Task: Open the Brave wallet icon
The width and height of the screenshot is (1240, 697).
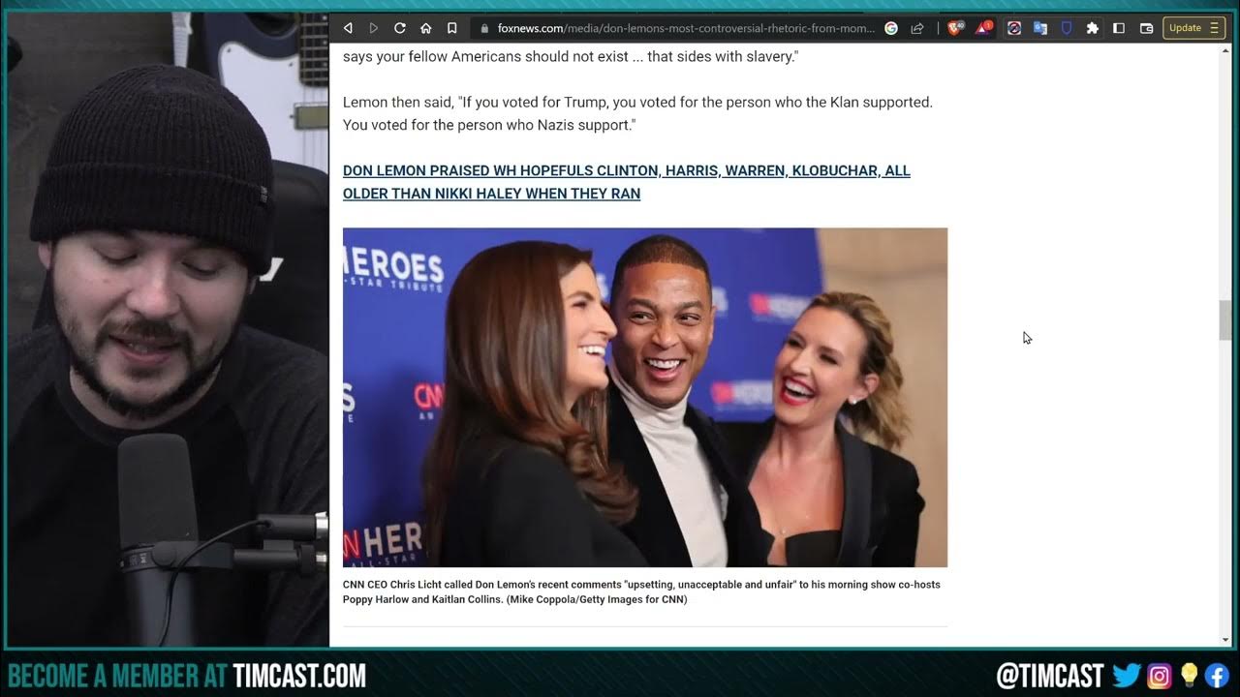Action: click(x=1146, y=28)
